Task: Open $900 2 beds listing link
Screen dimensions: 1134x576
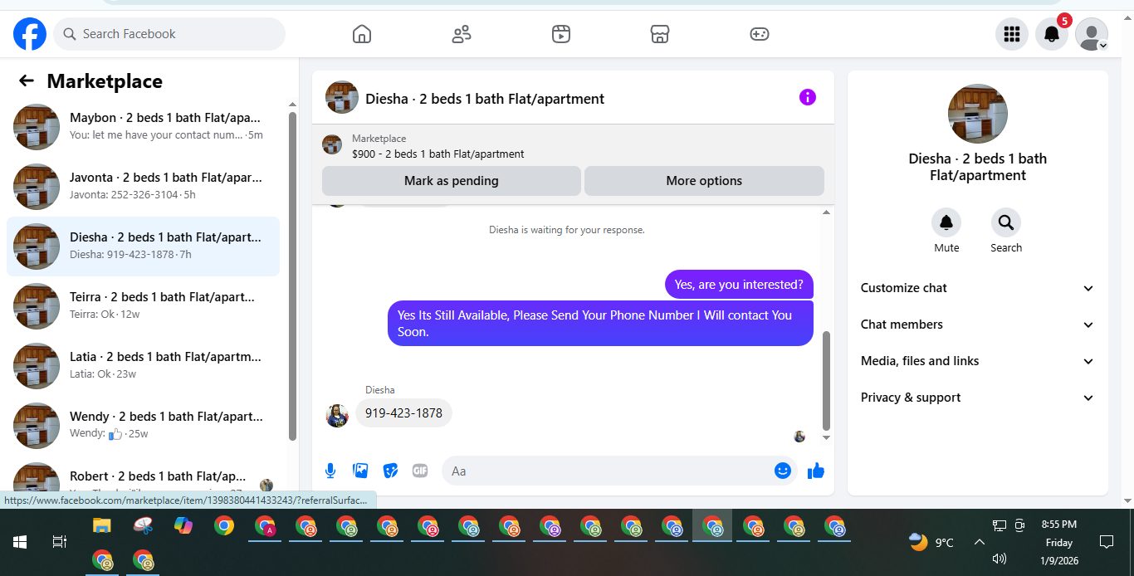Action: click(x=437, y=154)
